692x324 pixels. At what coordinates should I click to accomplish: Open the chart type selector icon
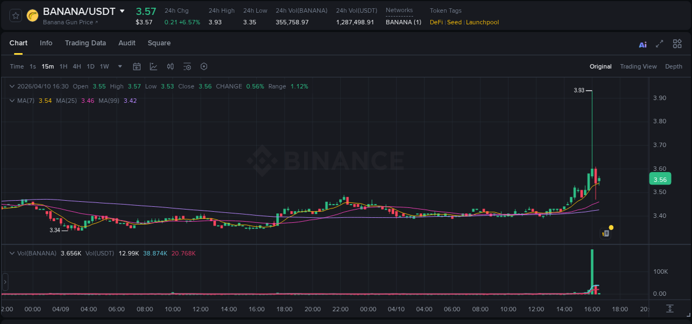[154, 66]
